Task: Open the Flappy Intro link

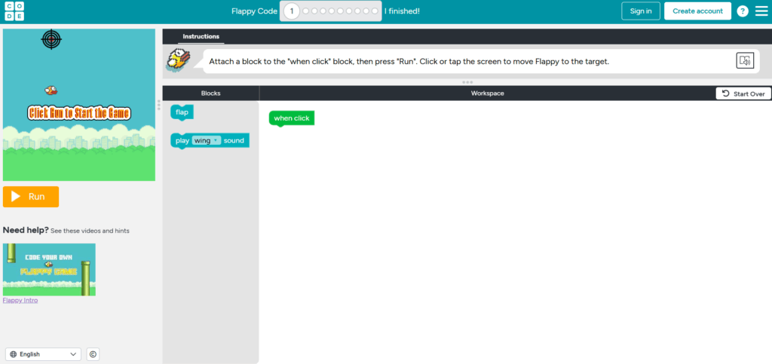Action: pyautogui.click(x=20, y=300)
